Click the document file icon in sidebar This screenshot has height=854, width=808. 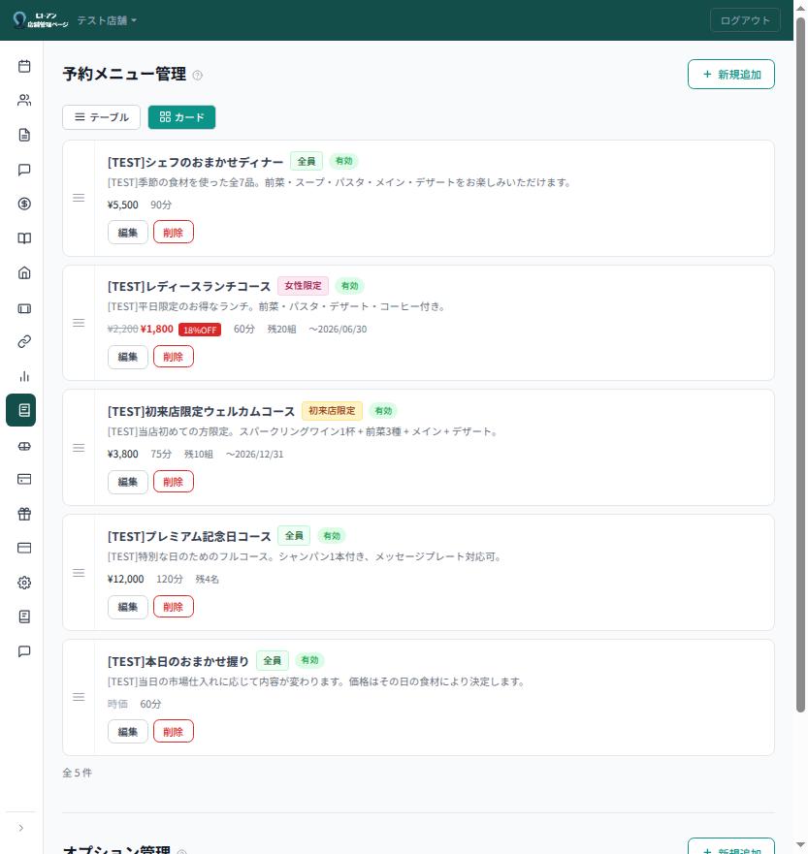(24, 135)
